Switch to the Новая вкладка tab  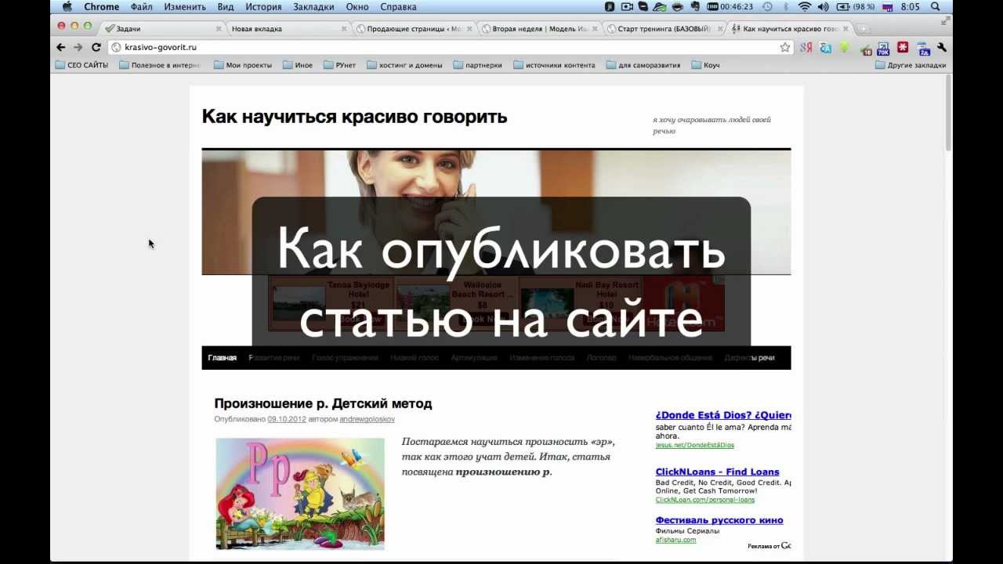pos(287,29)
